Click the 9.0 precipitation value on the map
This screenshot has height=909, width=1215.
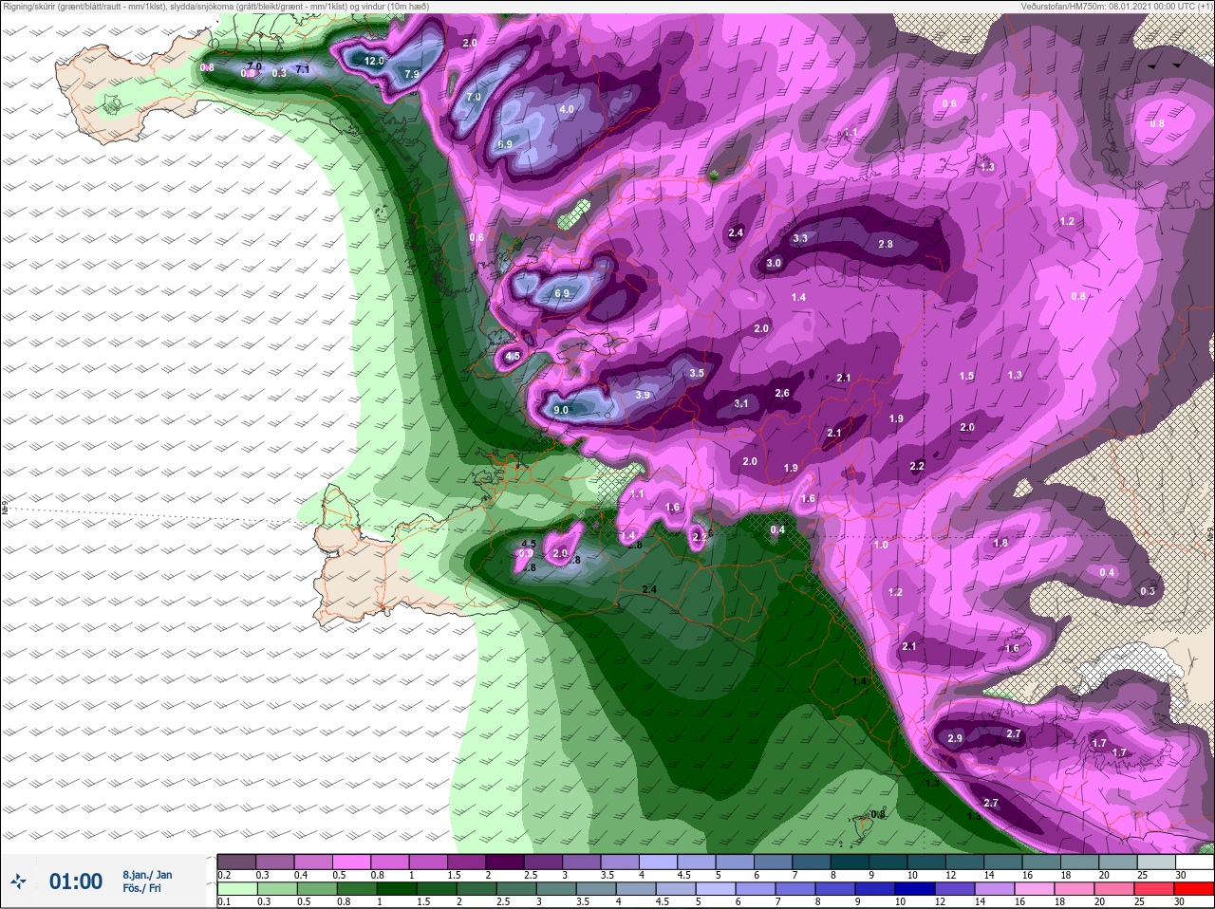click(x=560, y=410)
